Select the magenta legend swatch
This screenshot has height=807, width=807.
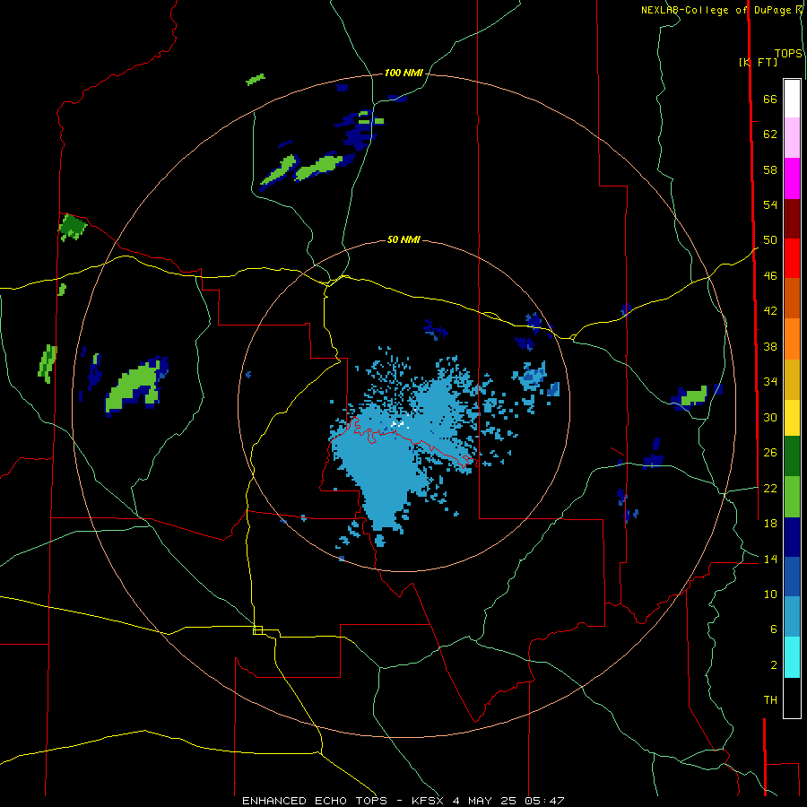pos(792,178)
